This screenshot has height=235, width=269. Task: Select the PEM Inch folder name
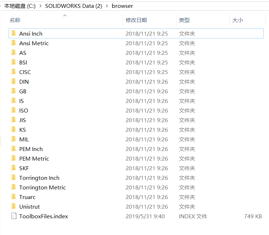point(31,149)
